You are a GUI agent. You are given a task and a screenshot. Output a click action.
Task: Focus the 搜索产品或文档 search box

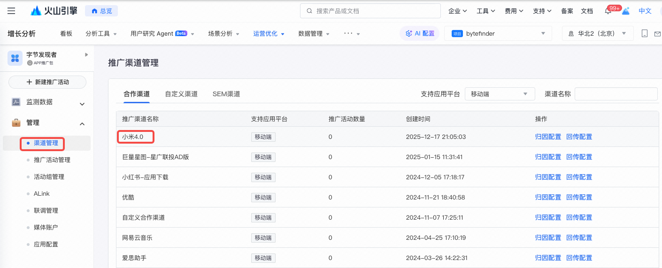pos(370,11)
